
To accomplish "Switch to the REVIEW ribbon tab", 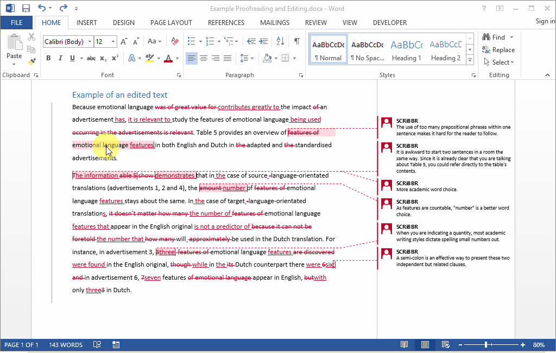I will point(315,22).
